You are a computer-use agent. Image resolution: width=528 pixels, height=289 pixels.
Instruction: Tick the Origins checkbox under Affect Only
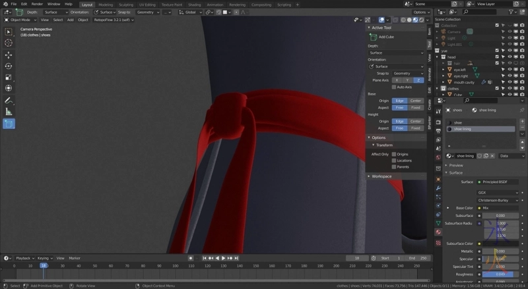tap(394, 154)
